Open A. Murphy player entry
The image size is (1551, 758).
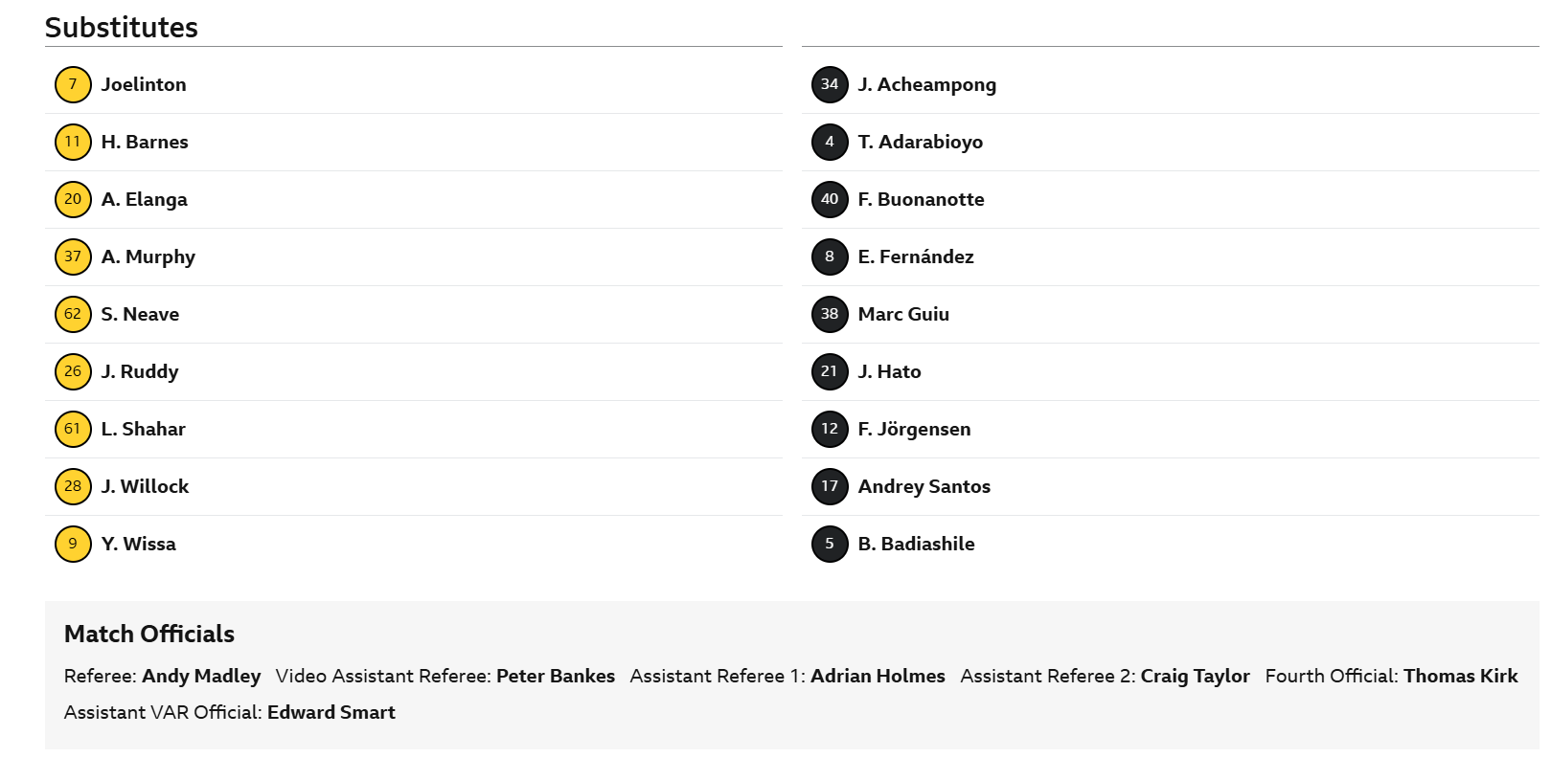[x=414, y=256]
